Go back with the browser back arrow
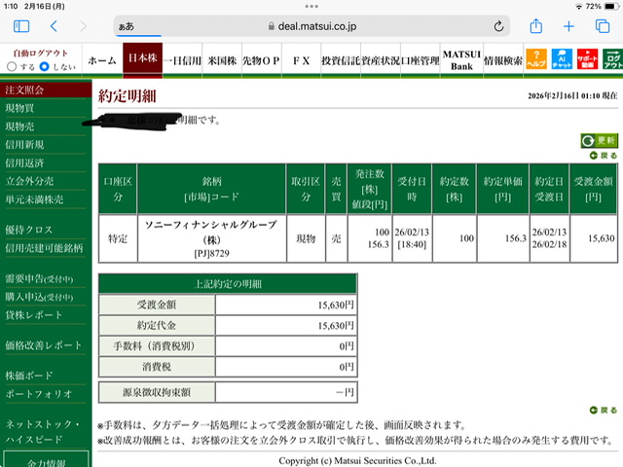Screen dimensions: 623x467 coord(55,26)
